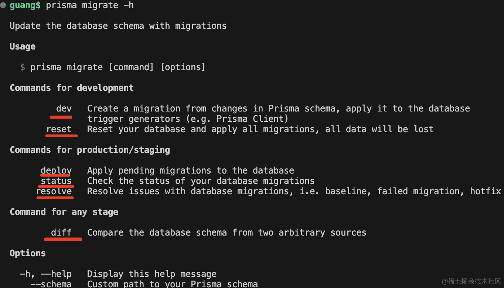The image size is (504, 288).
Task: Click the "--schema" option flag
Action: point(51,284)
